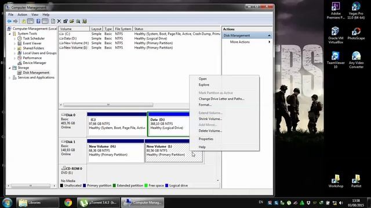Open the Workshop desktop folder
The image size is (371, 208).
coord(336,181)
